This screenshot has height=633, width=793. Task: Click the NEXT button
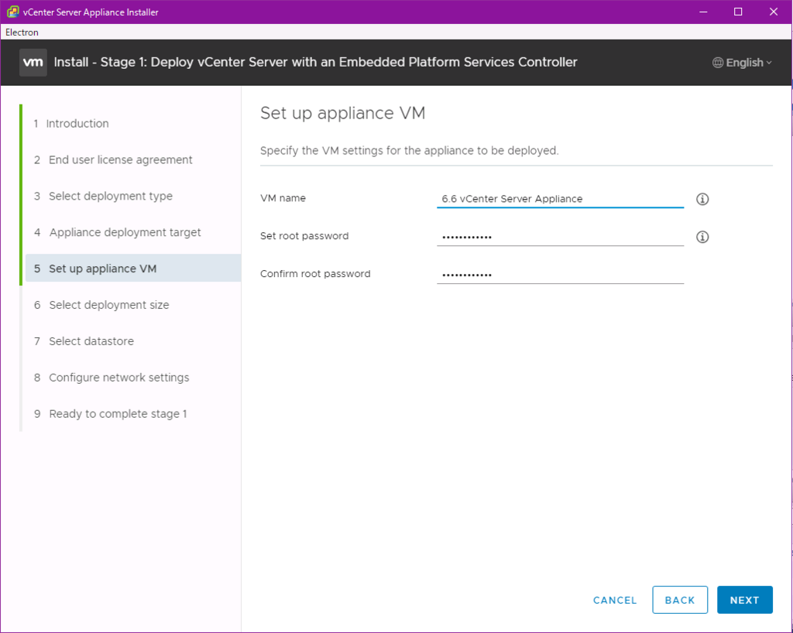click(x=744, y=600)
